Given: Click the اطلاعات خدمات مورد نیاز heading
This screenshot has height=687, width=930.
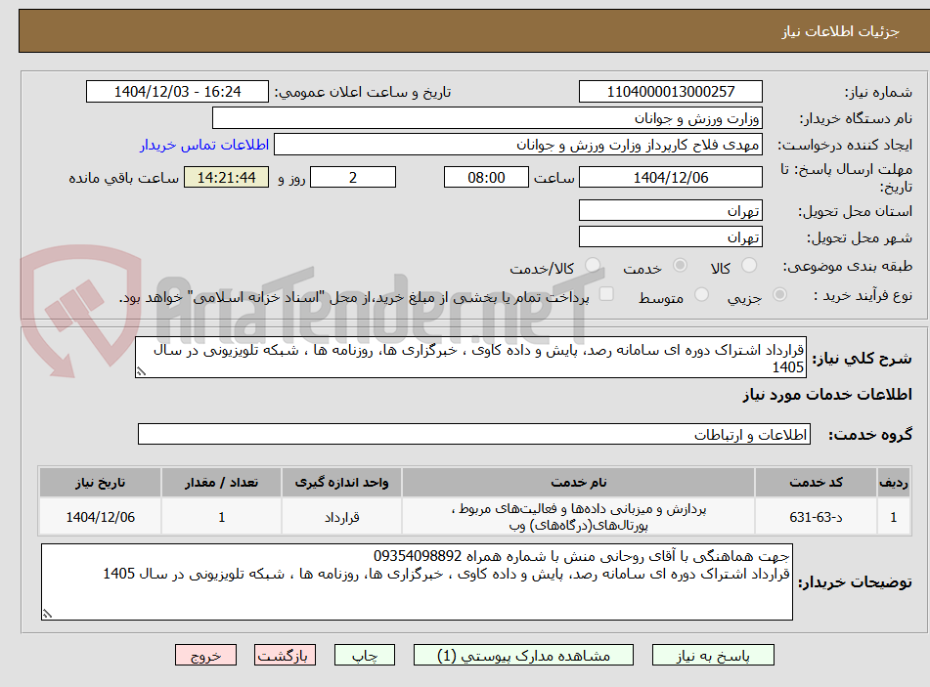Looking at the screenshot, I should [827, 395].
